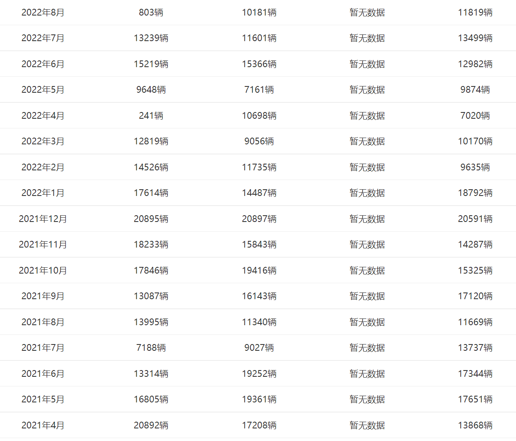Click the 19252辆 cell in 2021年6月
This screenshot has height=441, width=516.
259,374
